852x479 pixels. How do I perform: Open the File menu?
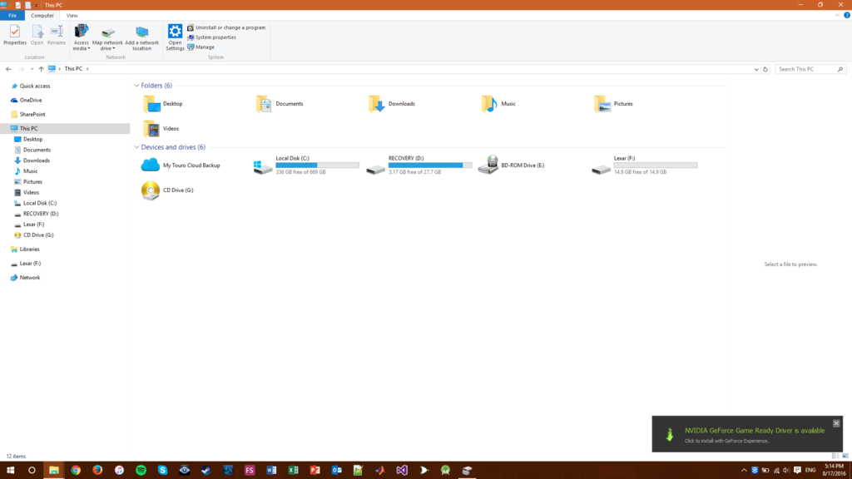pos(12,15)
